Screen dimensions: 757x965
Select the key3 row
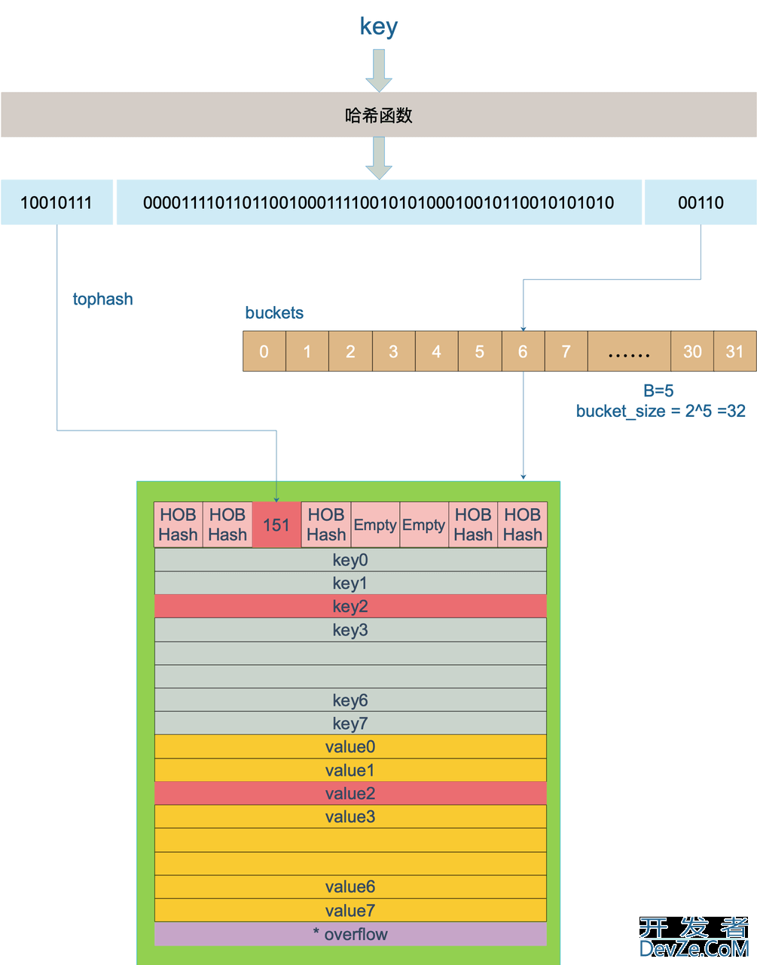(x=350, y=630)
